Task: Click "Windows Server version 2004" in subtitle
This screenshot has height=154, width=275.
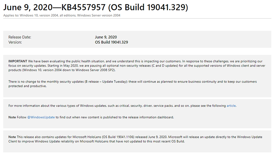Action: (99, 15)
